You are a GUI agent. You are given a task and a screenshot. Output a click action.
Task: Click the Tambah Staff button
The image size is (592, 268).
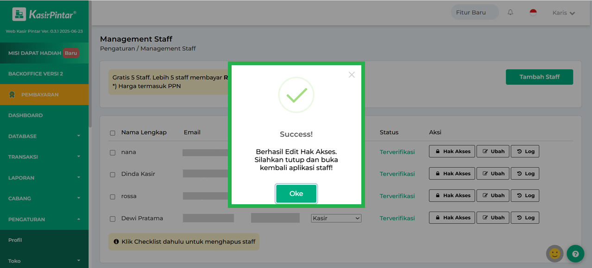[x=539, y=77]
